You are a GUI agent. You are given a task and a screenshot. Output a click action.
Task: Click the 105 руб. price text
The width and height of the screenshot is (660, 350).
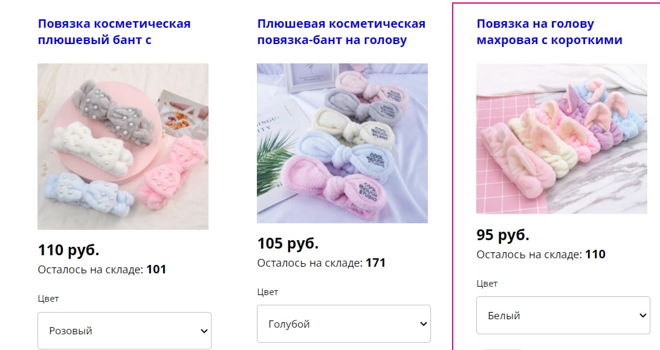tap(288, 243)
